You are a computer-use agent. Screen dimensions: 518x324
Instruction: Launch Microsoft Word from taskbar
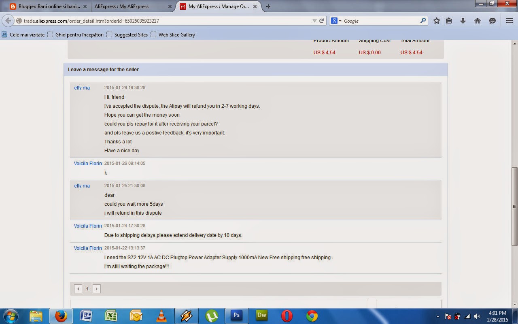pos(86,316)
